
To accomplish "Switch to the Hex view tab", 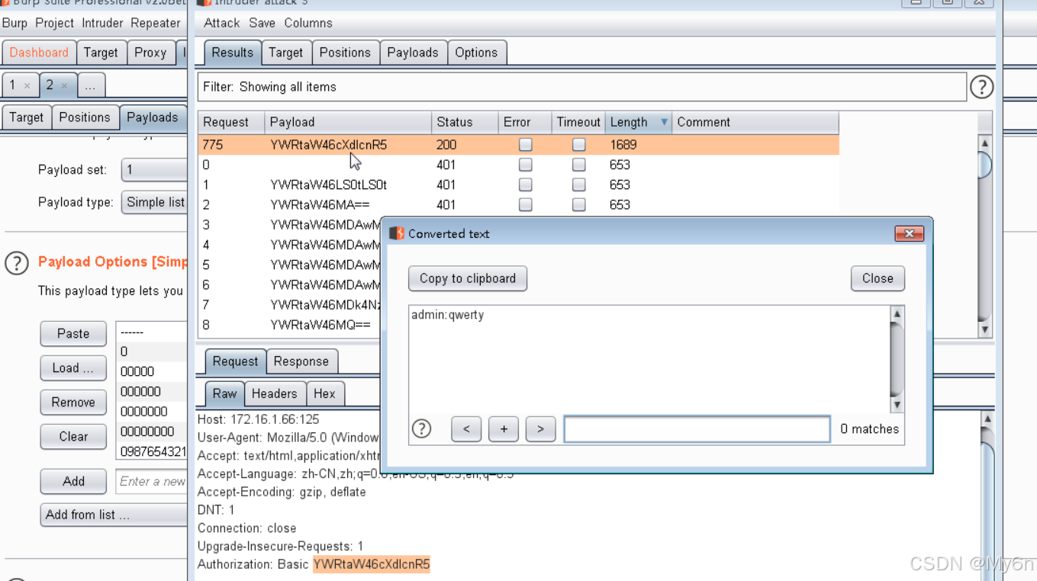I will click(324, 393).
